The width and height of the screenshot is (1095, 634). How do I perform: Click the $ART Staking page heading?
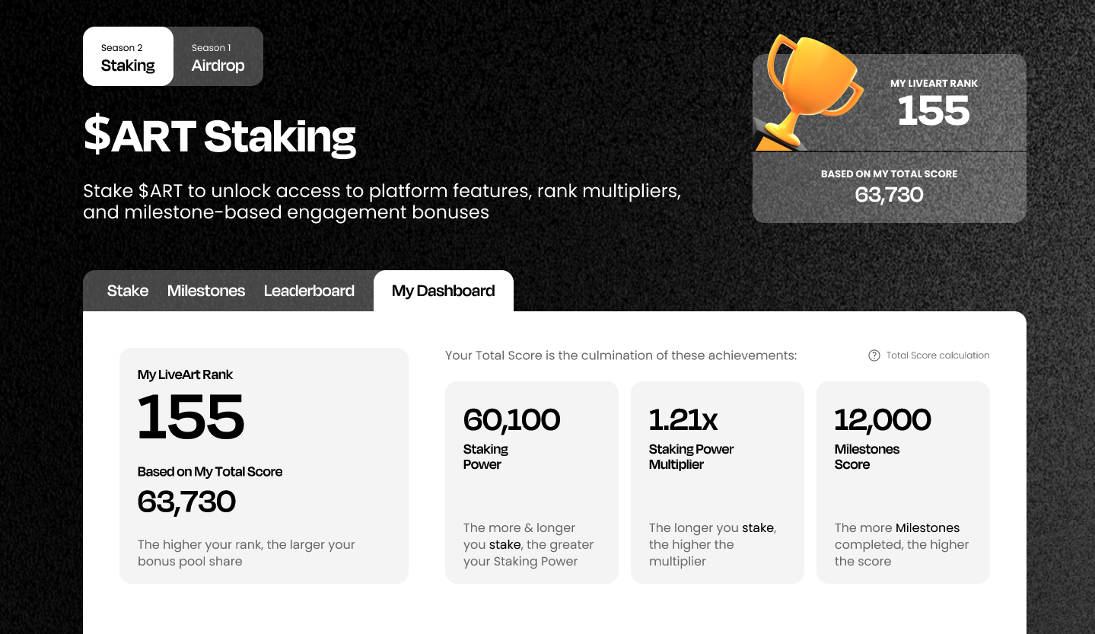click(220, 135)
